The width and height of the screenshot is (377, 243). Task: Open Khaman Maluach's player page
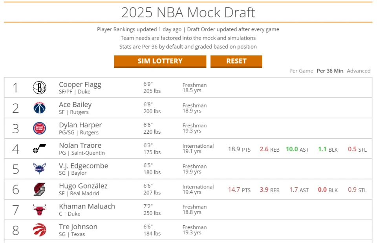pyautogui.click(x=87, y=206)
